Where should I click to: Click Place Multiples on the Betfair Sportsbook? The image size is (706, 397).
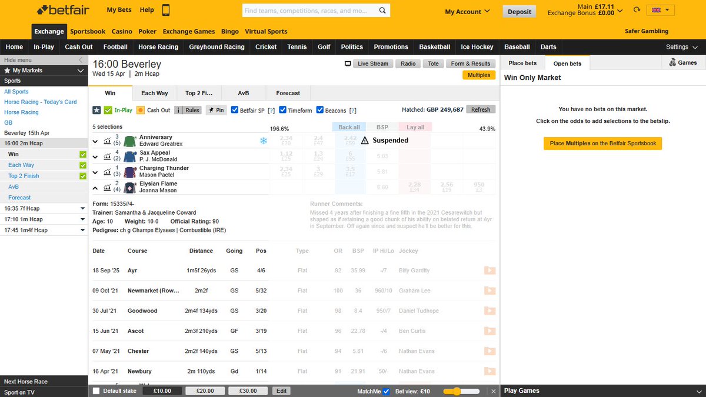(602, 143)
